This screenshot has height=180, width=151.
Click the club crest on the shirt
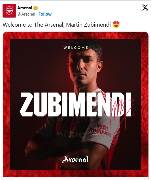pyautogui.click(x=81, y=120)
